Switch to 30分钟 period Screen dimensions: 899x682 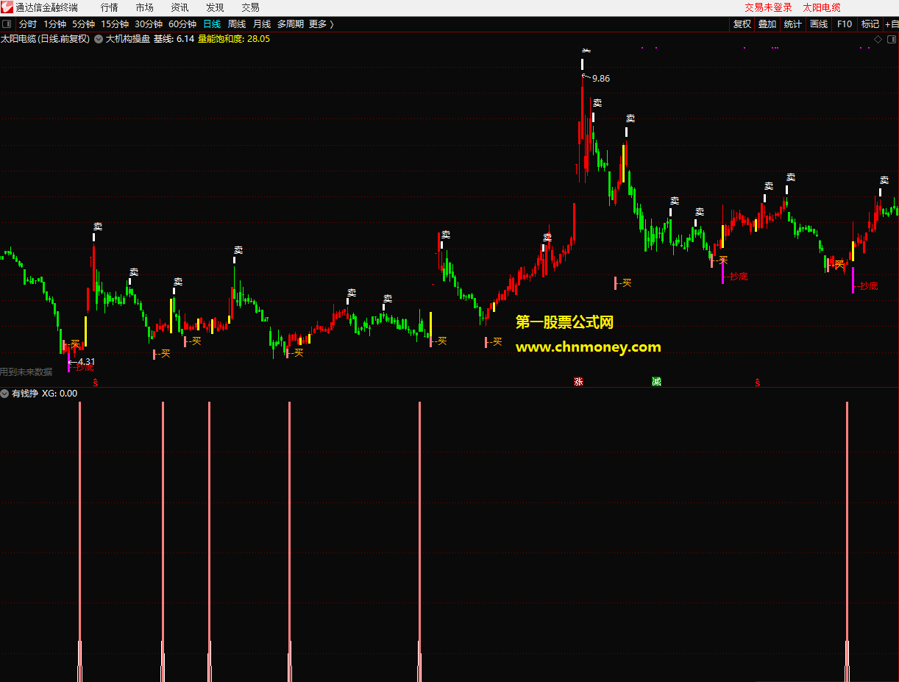pyautogui.click(x=149, y=24)
